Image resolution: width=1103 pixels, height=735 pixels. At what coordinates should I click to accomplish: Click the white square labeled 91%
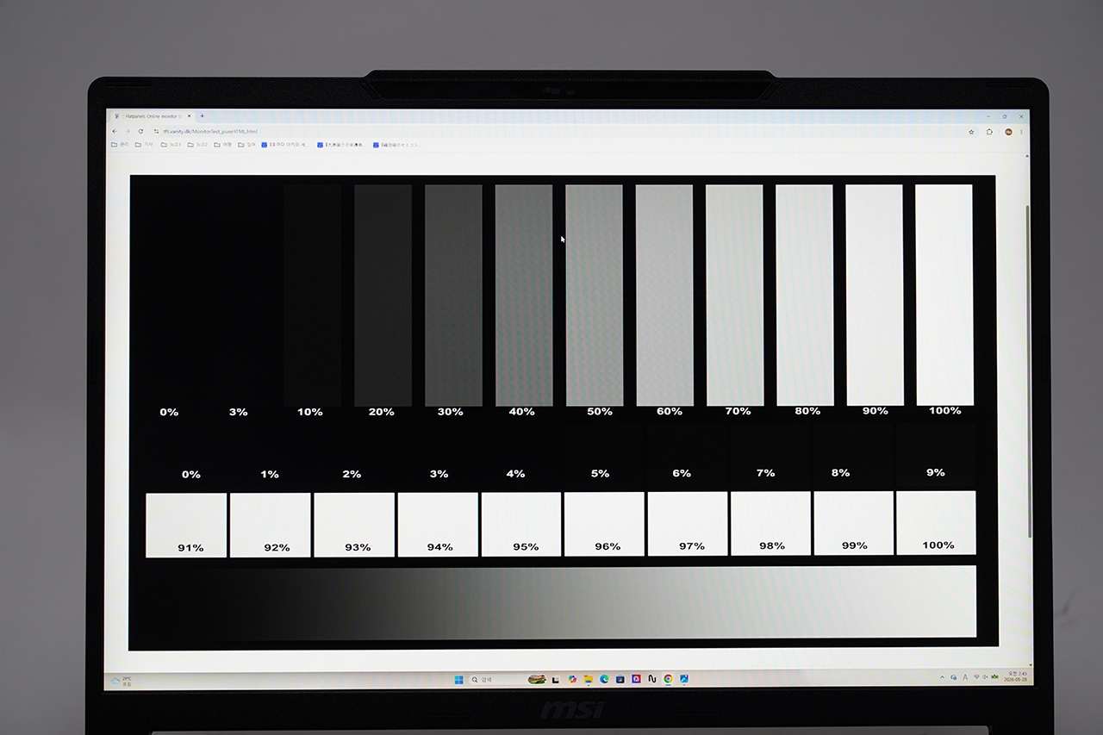click(186, 525)
